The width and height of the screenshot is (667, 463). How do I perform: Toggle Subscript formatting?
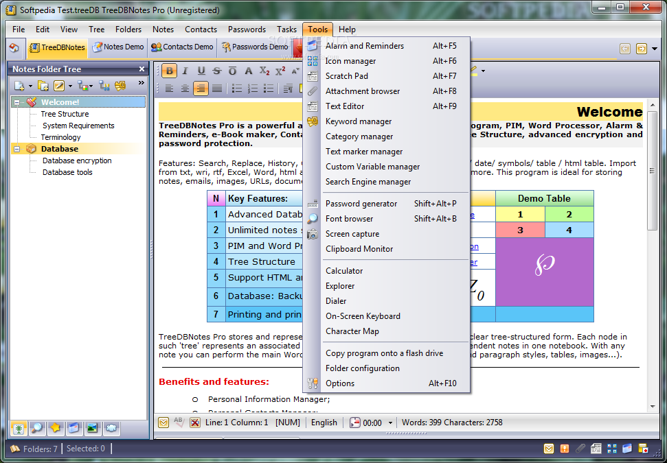264,71
